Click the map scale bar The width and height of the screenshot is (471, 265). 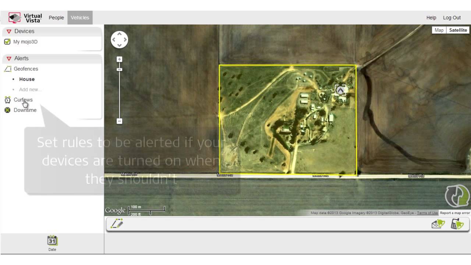pyautogui.click(x=146, y=211)
